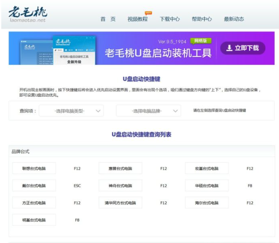Screen dimensions: 279x243
Task: Expand the 选择电脑品牌 dropdown
Action: point(148,111)
